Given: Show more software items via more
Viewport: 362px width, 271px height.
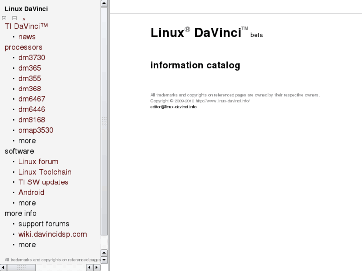Looking at the screenshot, I should pyautogui.click(x=27, y=203).
